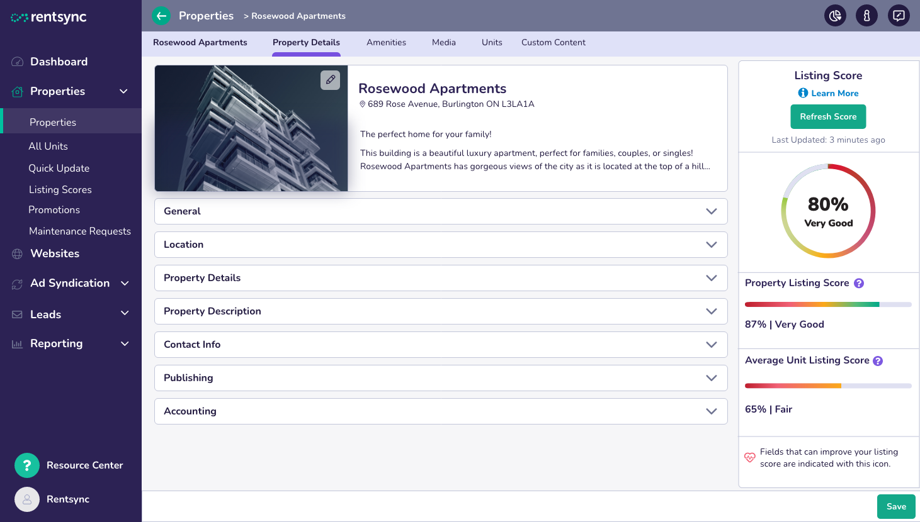Open the feedback chat icon
The width and height of the screenshot is (920, 522).
899,16
